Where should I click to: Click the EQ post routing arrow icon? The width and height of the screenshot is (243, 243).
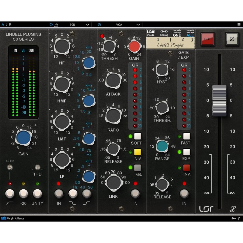coord(56,25)
